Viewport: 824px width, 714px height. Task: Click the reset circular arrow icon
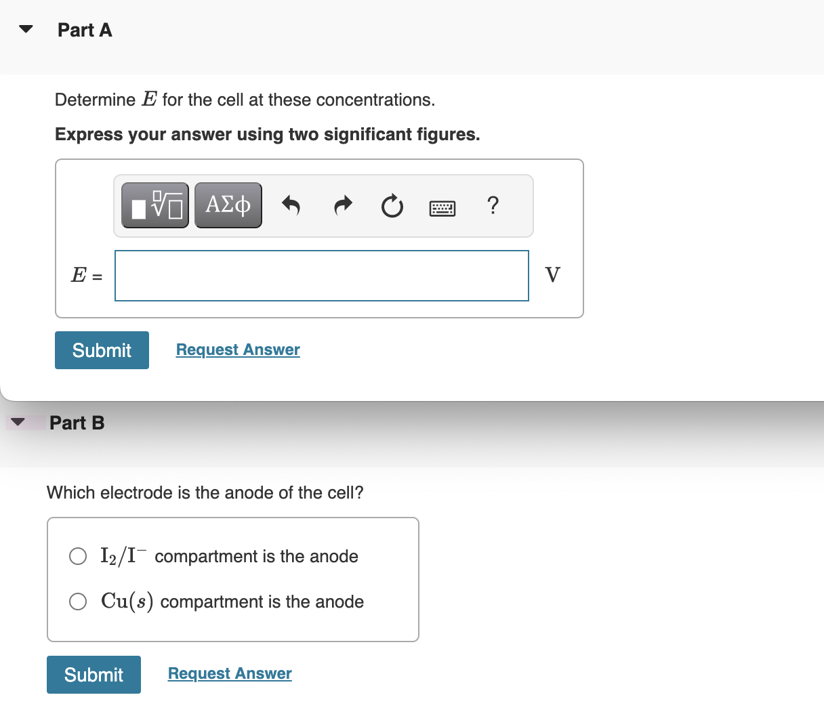coord(392,206)
